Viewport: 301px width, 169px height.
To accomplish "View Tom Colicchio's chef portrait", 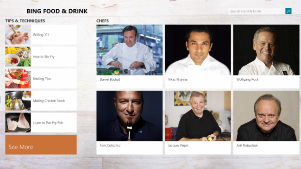I will tap(129, 116).
